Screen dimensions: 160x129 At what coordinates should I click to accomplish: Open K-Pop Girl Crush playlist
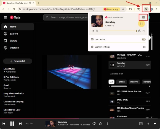18,78
